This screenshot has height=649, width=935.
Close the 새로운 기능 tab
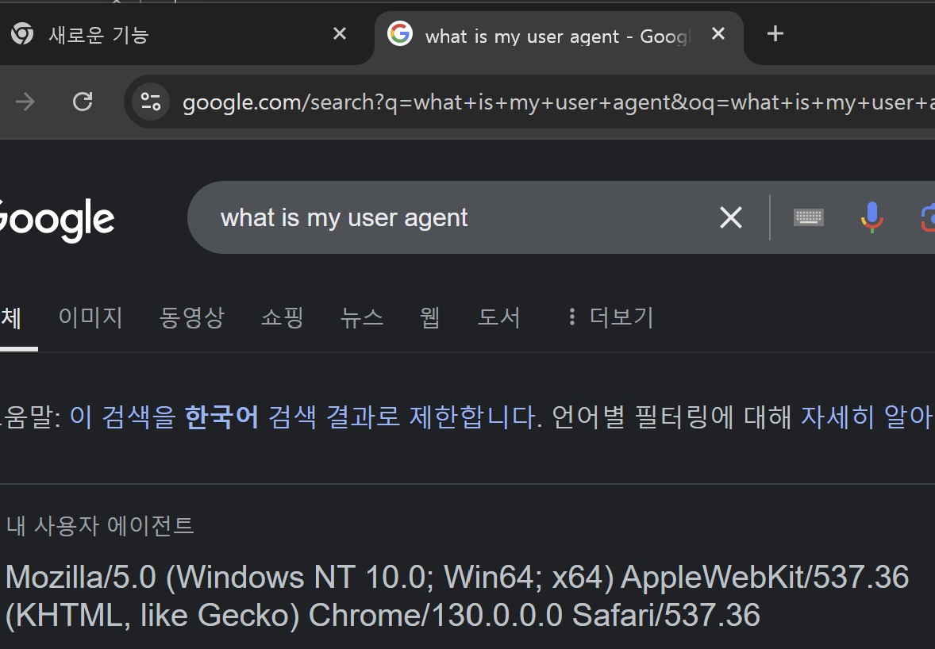pos(339,33)
